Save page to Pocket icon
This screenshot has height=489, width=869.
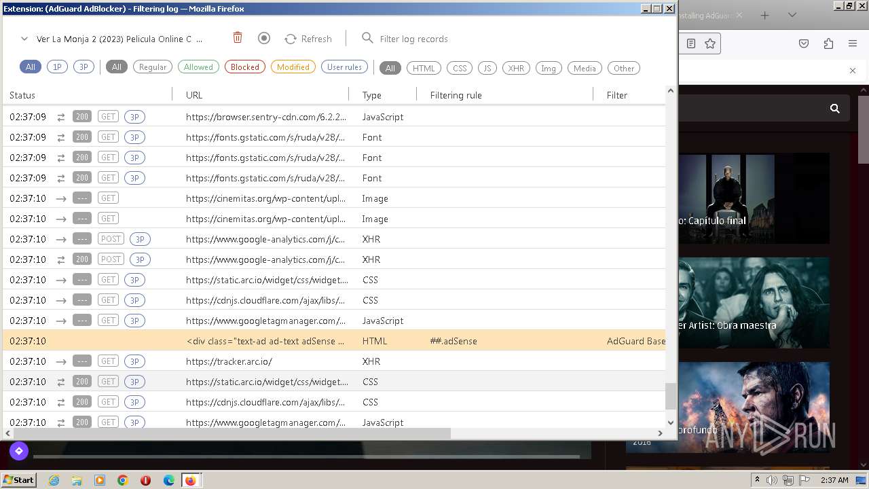coord(804,43)
